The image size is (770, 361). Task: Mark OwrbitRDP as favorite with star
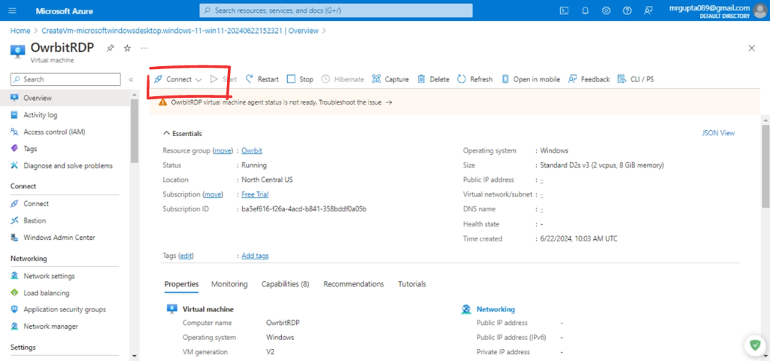tap(127, 48)
